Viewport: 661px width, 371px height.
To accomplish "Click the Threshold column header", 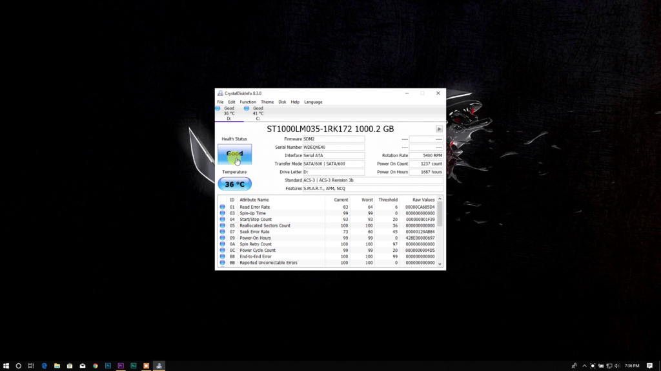I will click(387, 200).
